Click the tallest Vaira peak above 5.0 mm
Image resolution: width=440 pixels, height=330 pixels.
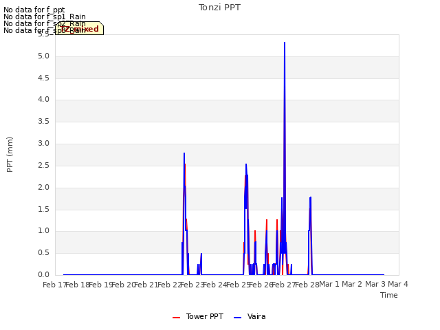coord(285,43)
